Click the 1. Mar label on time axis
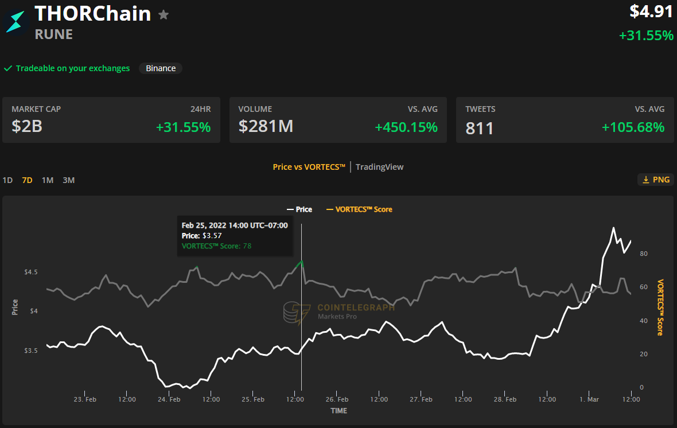The width and height of the screenshot is (677, 428). point(589,399)
